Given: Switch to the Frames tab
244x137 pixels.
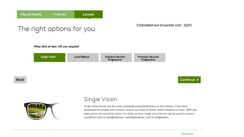Looking at the screenshot, I should [60, 14].
